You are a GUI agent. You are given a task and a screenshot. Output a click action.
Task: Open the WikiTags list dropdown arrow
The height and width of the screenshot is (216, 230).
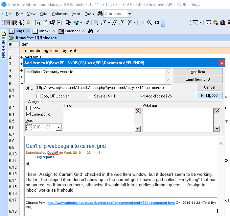(x=217, y=129)
